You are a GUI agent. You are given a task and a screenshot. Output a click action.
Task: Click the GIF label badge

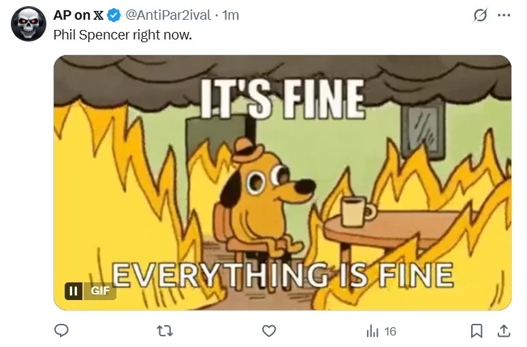[x=100, y=291]
